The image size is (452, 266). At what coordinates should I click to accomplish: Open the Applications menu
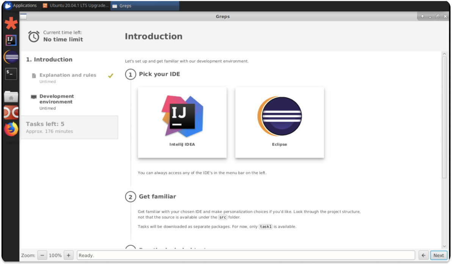click(20, 5)
